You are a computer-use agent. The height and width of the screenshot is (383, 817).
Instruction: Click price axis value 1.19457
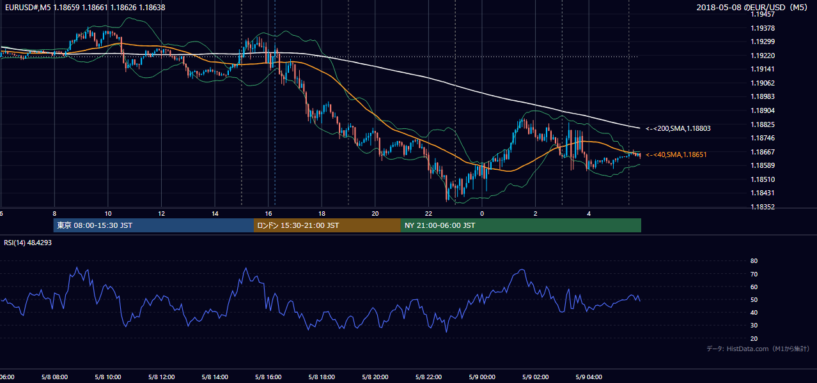pyautogui.click(x=762, y=14)
